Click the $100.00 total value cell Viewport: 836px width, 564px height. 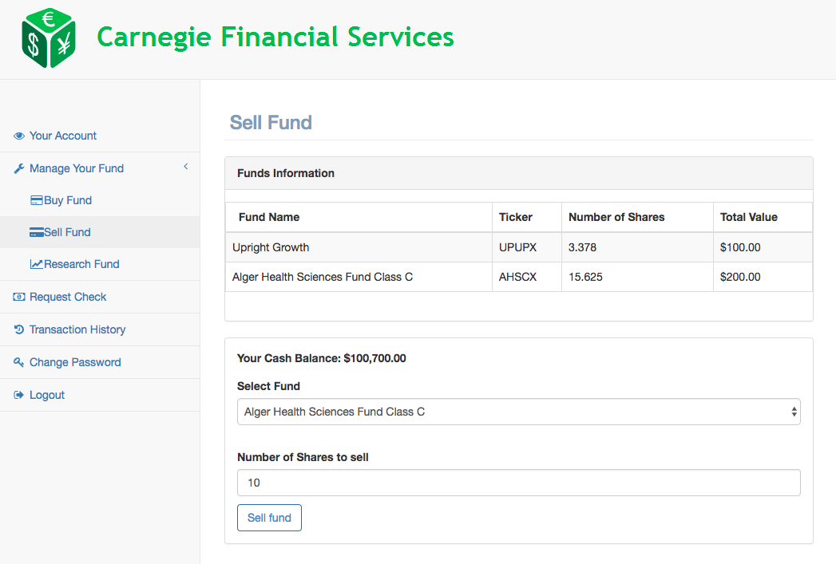763,247
